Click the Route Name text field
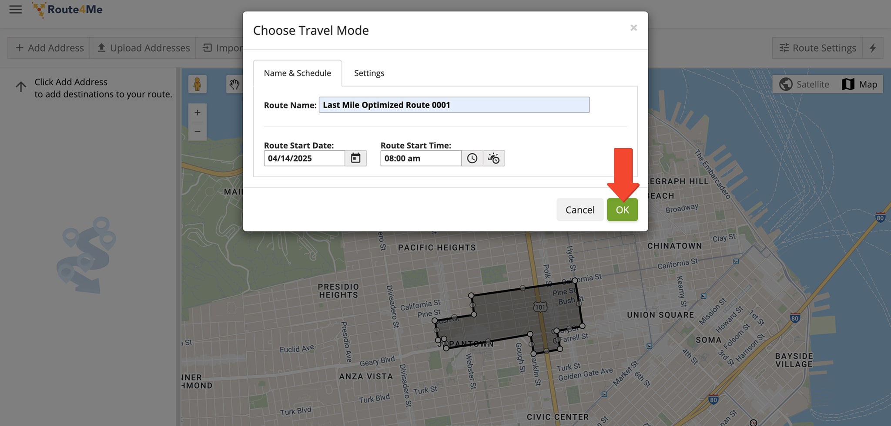 point(454,105)
